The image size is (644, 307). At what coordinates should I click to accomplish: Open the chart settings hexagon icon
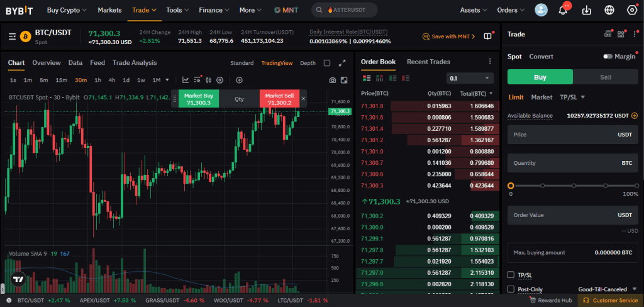click(219, 80)
